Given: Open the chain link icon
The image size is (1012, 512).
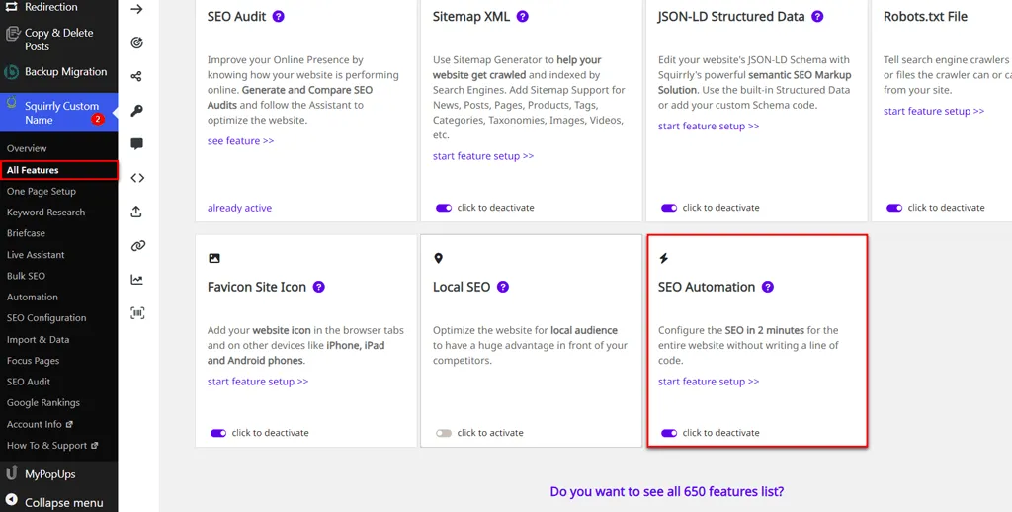Looking at the screenshot, I should tap(137, 246).
